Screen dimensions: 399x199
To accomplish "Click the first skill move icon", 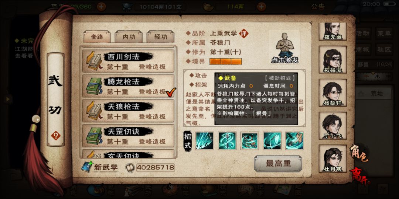I will (x=205, y=141).
